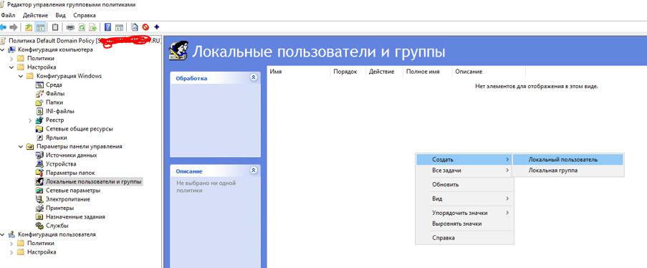Image resolution: width=647 pixels, height=268 pixels.
Task: Click the blue Back arrow toolbar icon
Action: coord(4,27)
